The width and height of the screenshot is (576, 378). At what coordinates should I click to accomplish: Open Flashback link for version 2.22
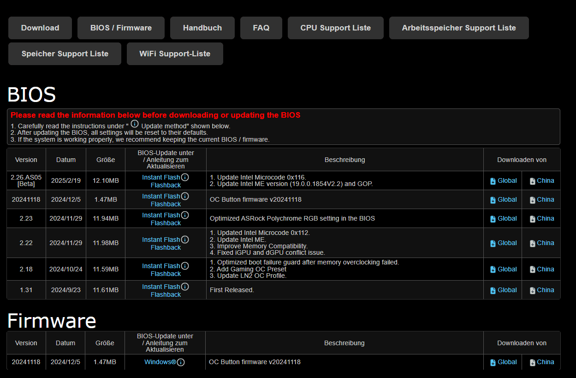pos(166,247)
